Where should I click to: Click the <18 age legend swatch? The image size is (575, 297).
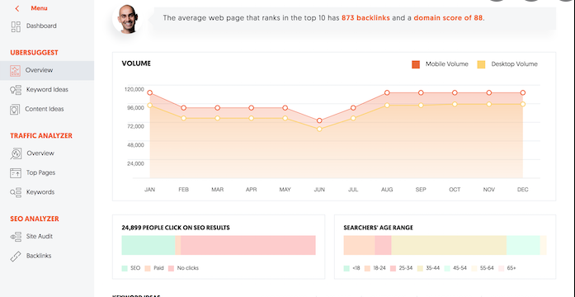point(346,268)
